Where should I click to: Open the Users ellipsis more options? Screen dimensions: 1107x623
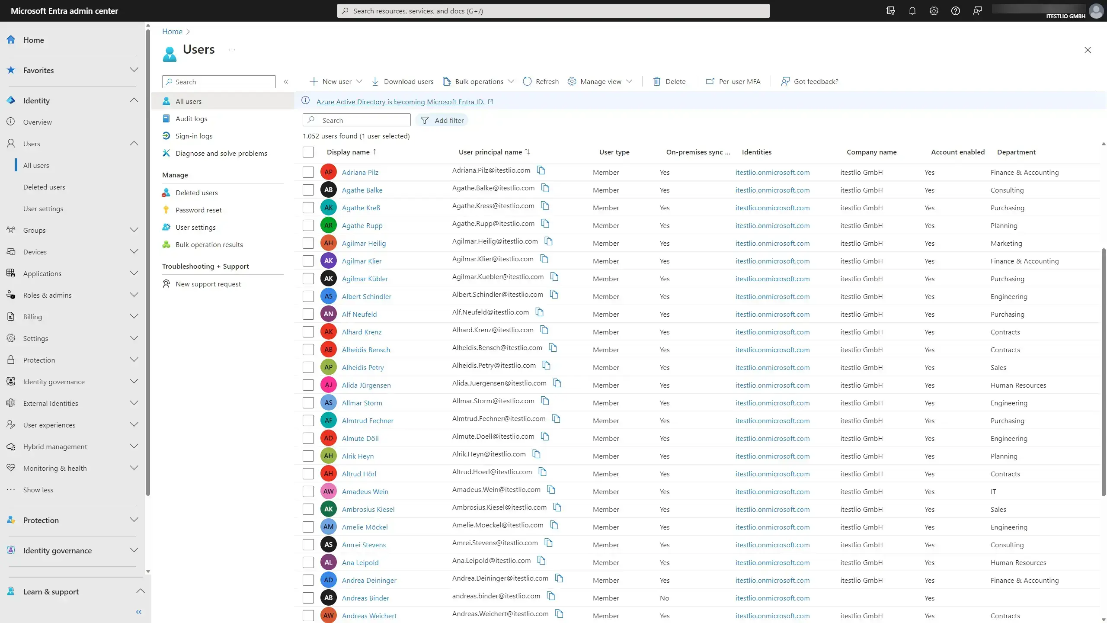click(x=232, y=50)
